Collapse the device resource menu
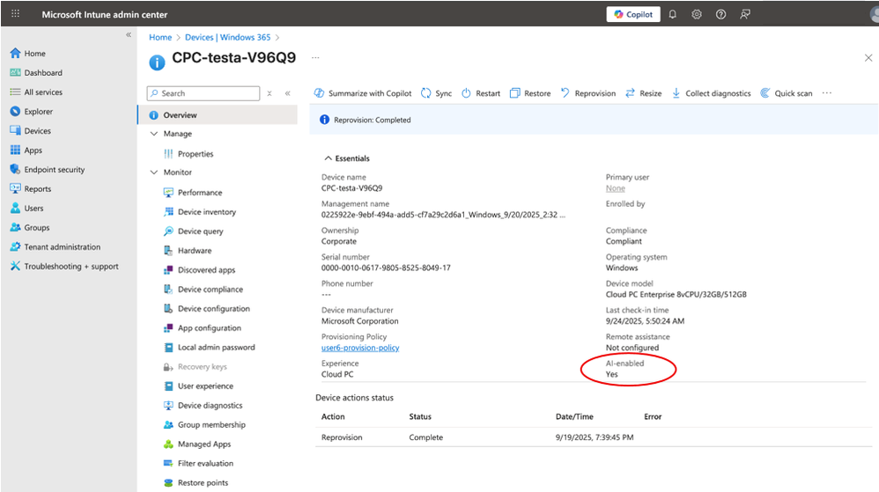This screenshot has height=492, width=879. pos(288,93)
